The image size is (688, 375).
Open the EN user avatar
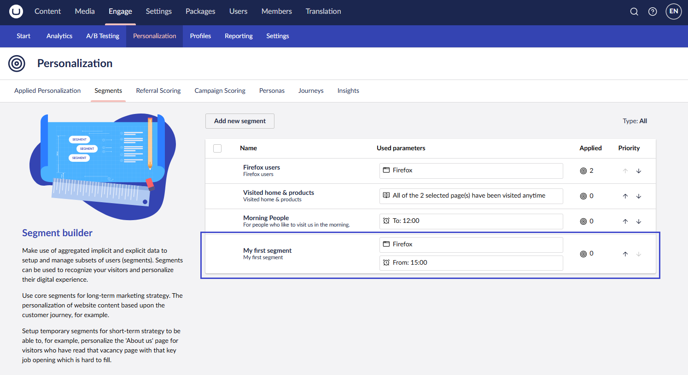coord(673,11)
